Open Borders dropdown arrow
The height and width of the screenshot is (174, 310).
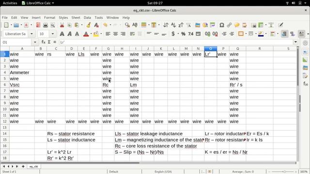click(x=246, y=34)
